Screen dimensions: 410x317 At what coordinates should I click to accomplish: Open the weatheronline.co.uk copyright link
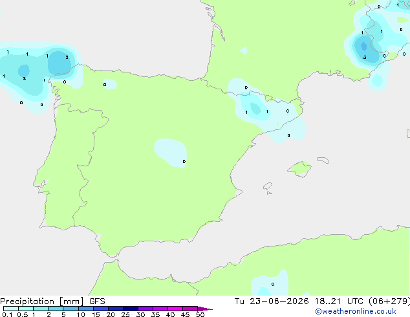point(356,311)
